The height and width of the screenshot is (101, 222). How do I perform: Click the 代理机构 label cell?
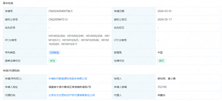pos(25,95)
